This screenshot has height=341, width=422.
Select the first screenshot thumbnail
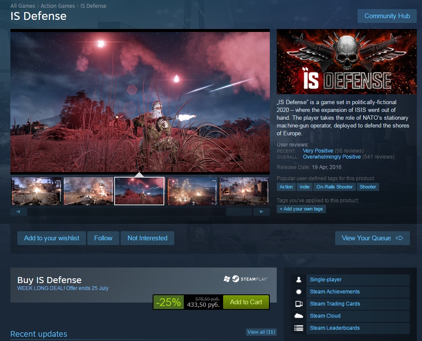[36, 191]
